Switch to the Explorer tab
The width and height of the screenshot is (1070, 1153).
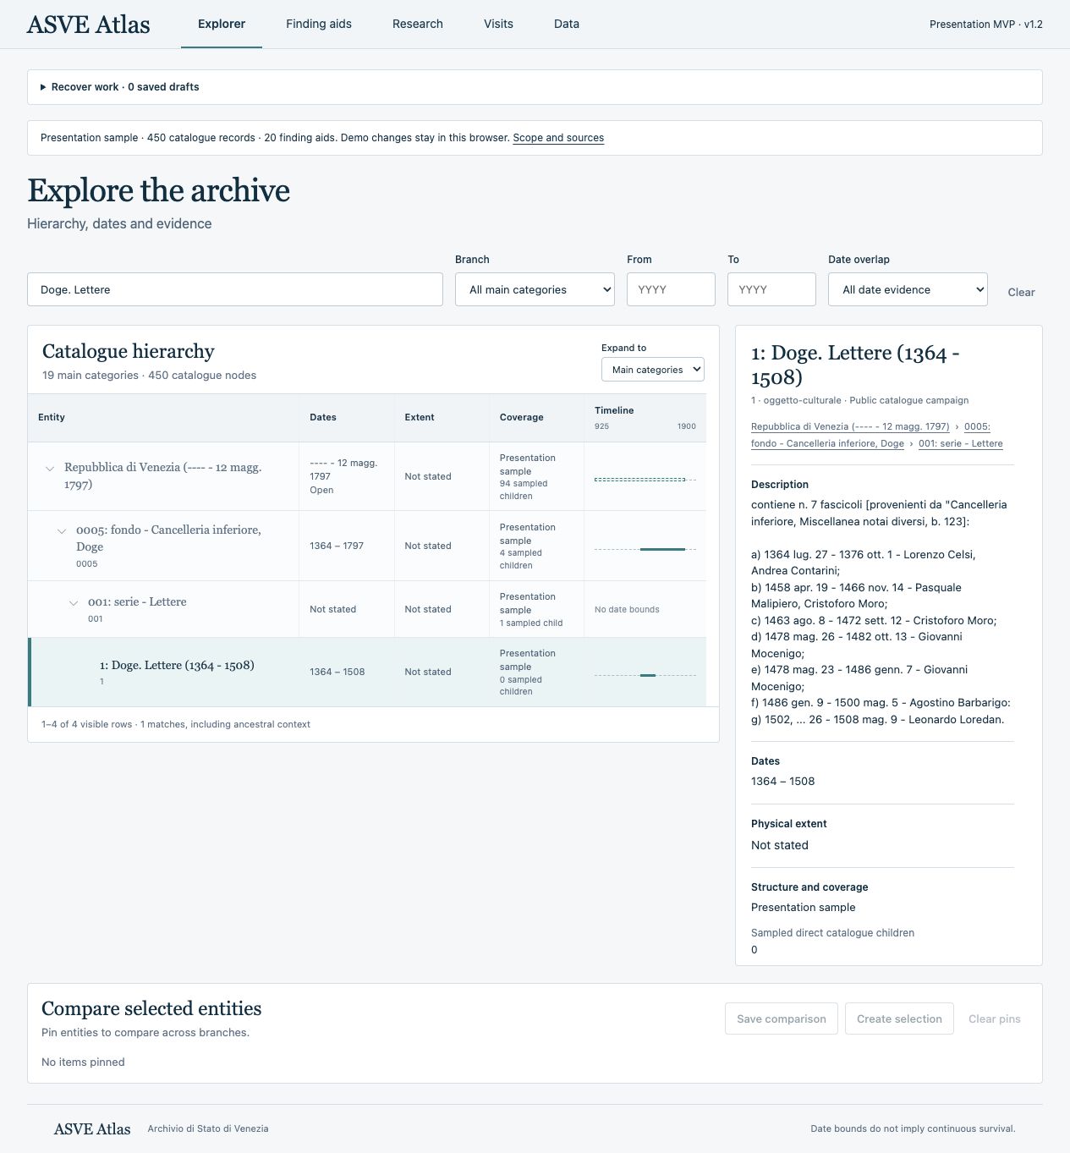222,24
